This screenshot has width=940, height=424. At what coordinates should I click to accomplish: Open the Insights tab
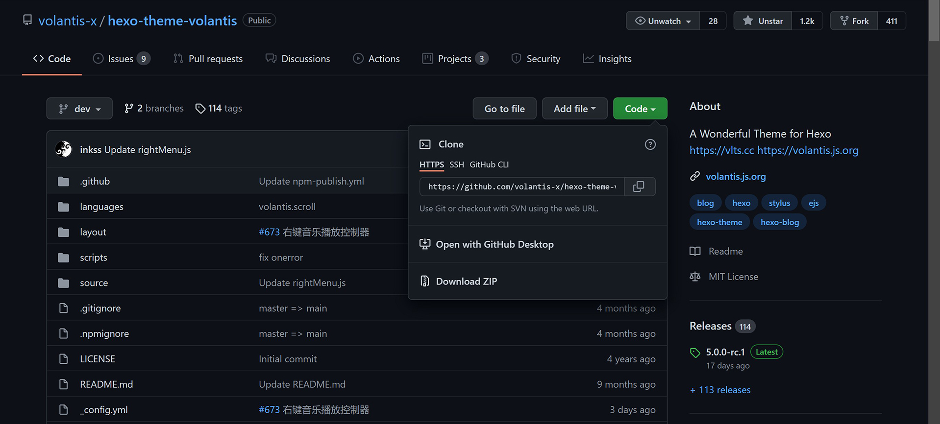(x=607, y=59)
